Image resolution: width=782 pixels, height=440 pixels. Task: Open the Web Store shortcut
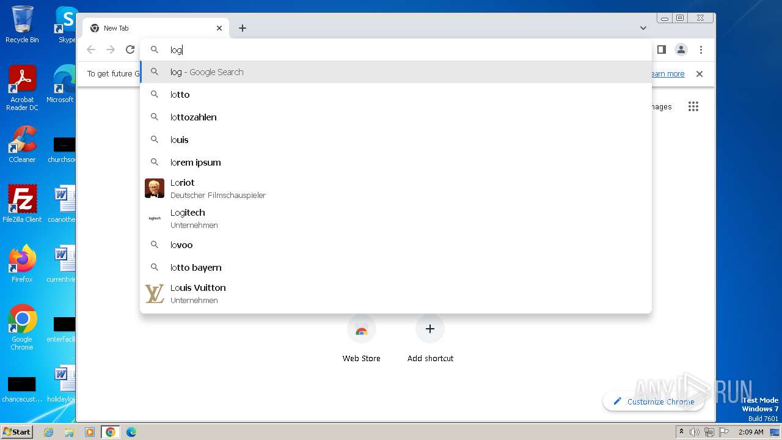[361, 340]
